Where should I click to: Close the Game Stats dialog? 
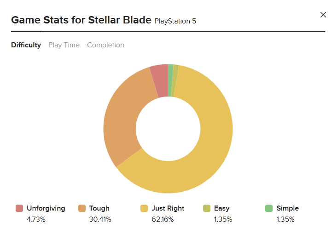(x=323, y=15)
